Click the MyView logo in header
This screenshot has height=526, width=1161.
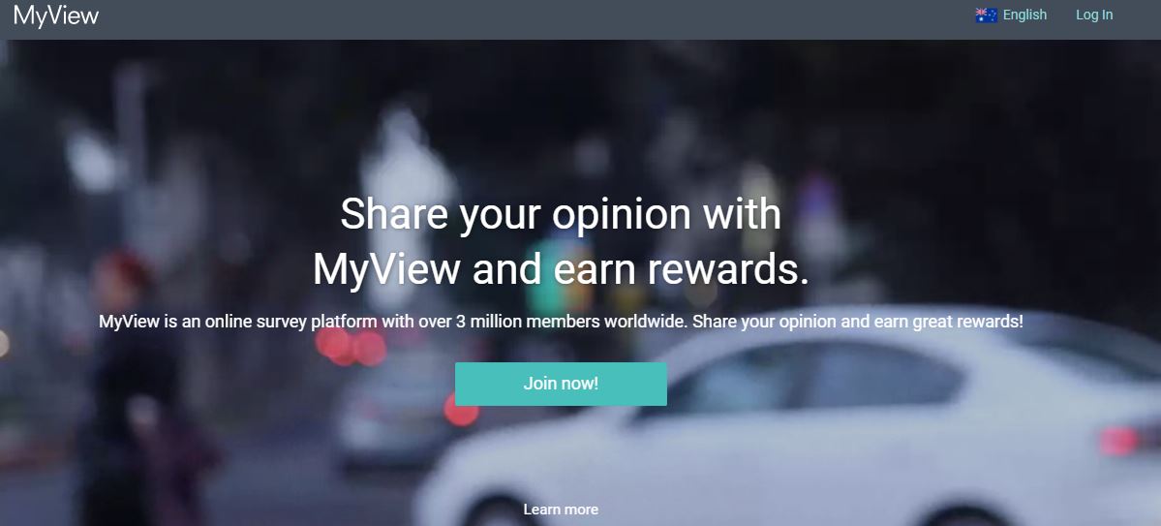[x=56, y=15]
